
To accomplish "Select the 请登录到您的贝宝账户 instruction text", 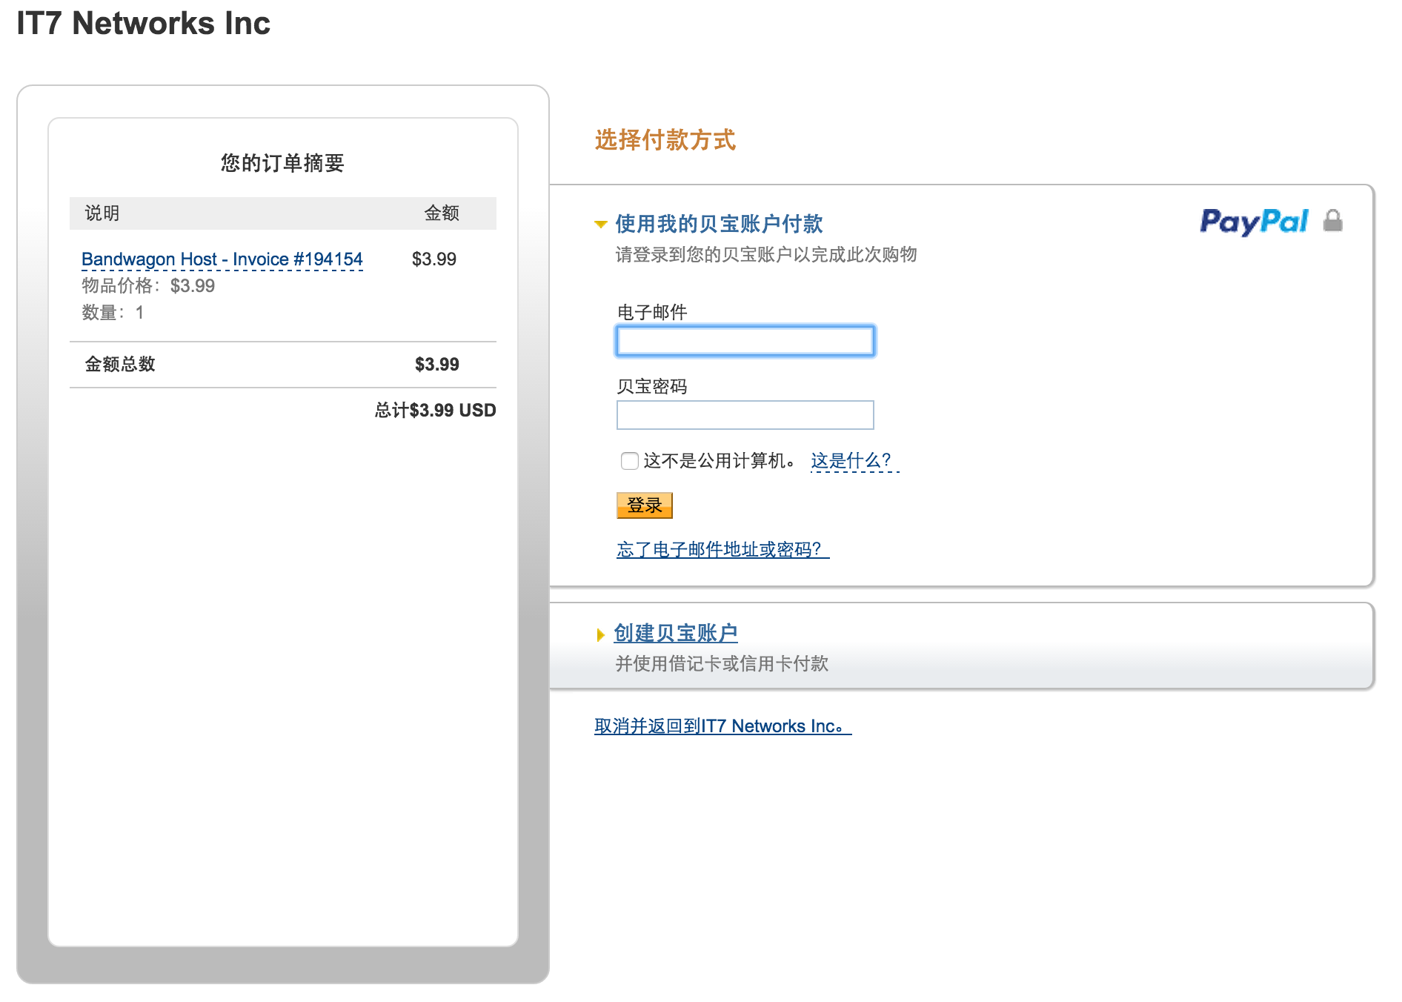I will pyautogui.click(x=766, y=255).
